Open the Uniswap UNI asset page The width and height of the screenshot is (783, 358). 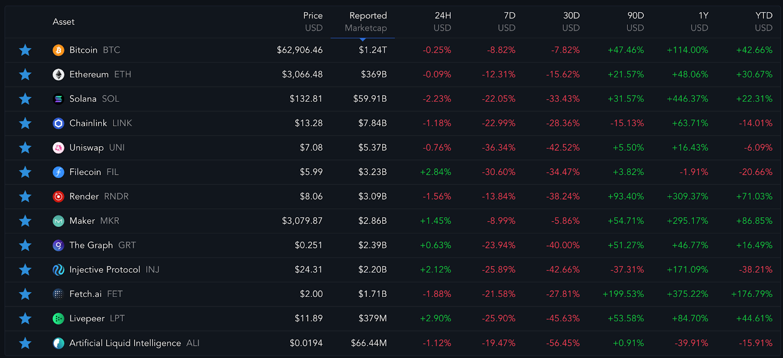97,148
